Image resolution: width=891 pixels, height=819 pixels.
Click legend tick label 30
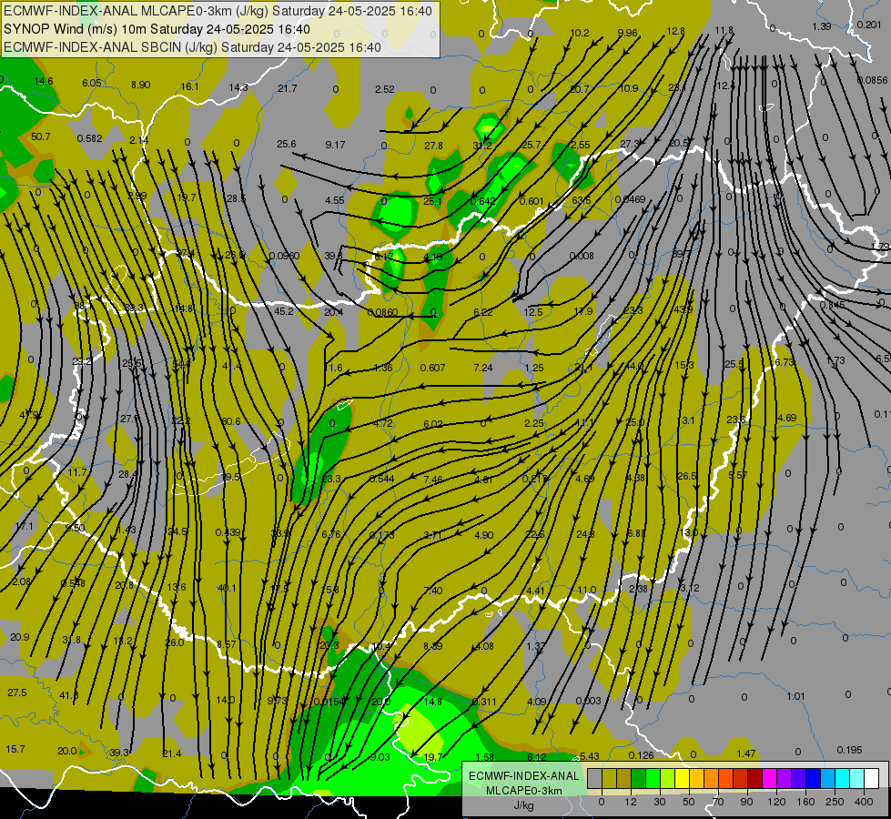(x=659, y=802)
